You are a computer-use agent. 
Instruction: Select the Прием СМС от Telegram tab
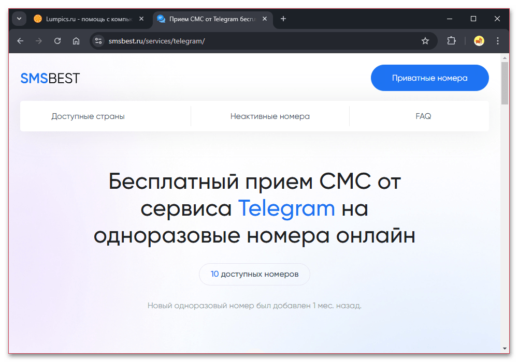[x=213, y=19]
